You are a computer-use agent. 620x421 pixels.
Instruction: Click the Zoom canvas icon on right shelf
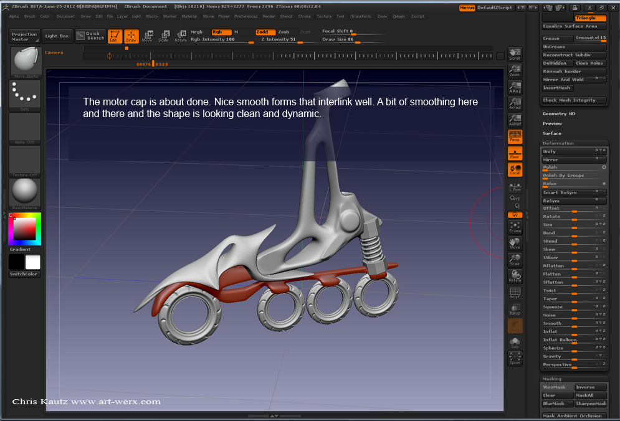(515, 71)
